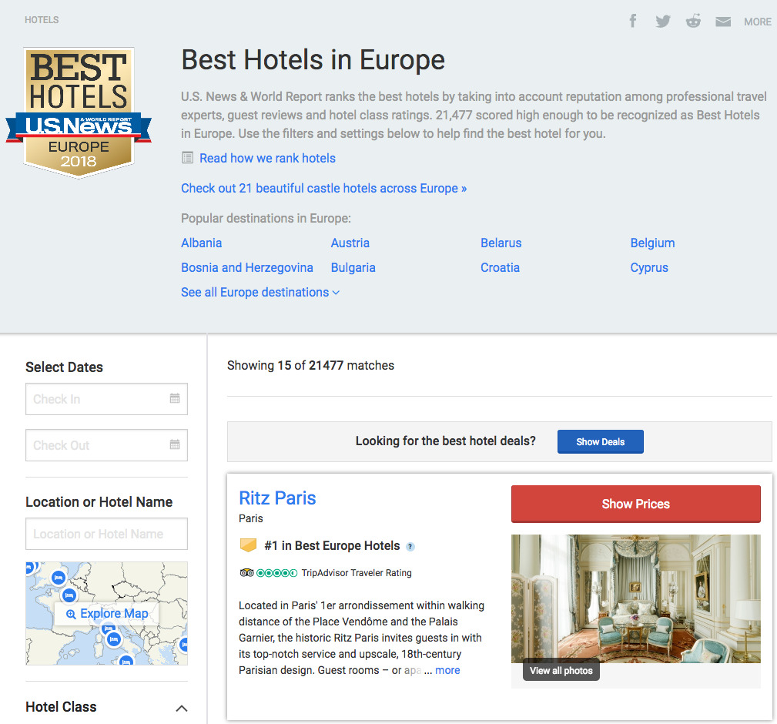Viewport: 777px width, 724px height.
Task: Select Croatia destination
Action: [500, 267]
